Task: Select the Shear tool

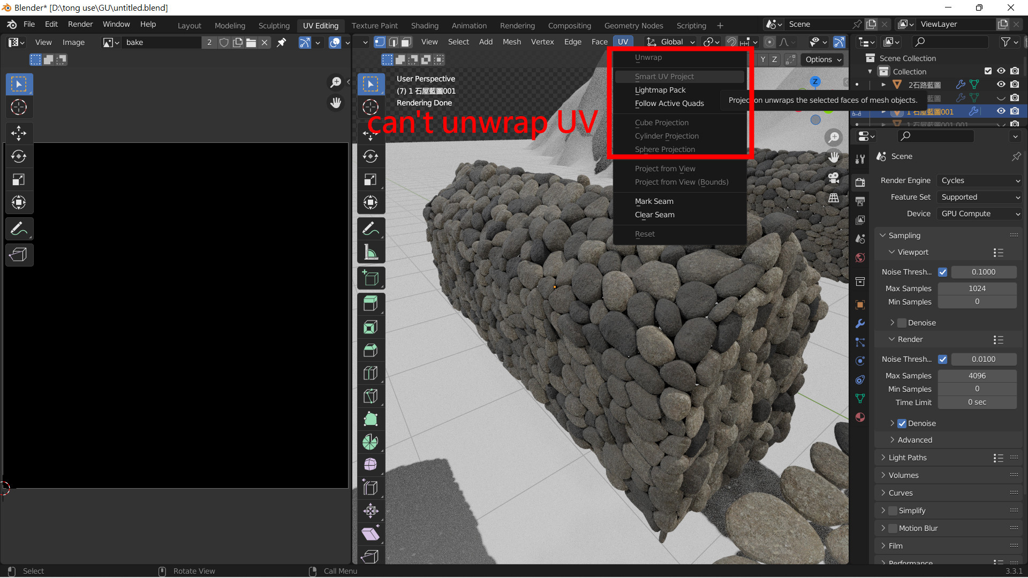Action: tap(371, 534)
